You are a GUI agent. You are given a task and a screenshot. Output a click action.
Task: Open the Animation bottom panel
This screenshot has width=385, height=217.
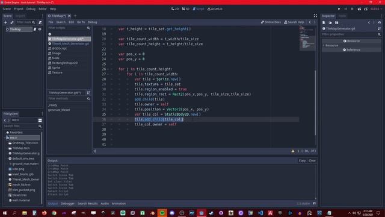(x=119, y=204)
